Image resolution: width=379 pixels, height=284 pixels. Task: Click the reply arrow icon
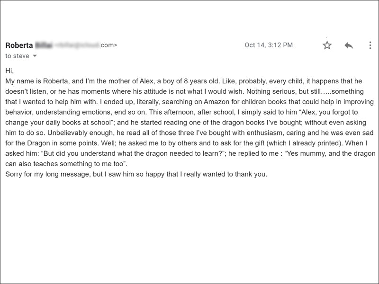[349, 45]
